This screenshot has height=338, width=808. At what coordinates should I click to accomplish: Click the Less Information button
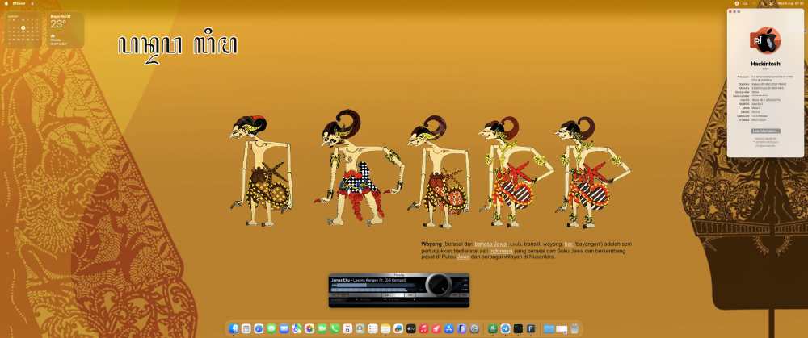(x=765, y=131)
